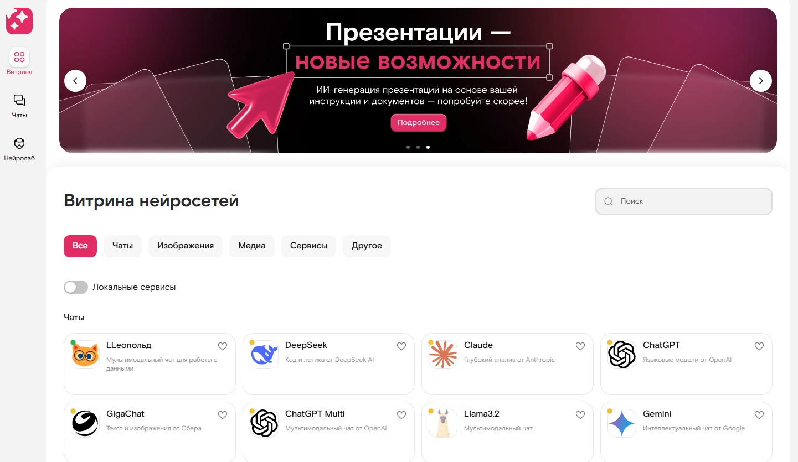Open the Витрина sidebar icon
Screen dimensions: 798x462
(19, 57)
